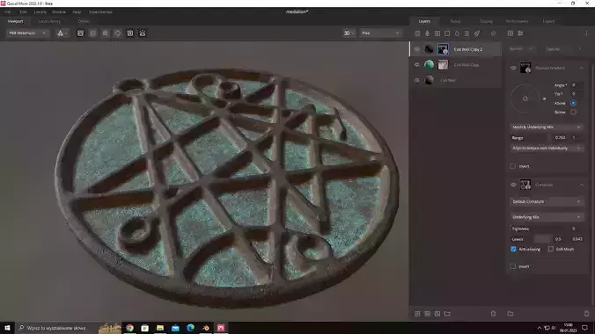The height and width of the screenshot is (334, 595).
Task: Switch to the Setup tab
Action: click(x=455, y=22)
